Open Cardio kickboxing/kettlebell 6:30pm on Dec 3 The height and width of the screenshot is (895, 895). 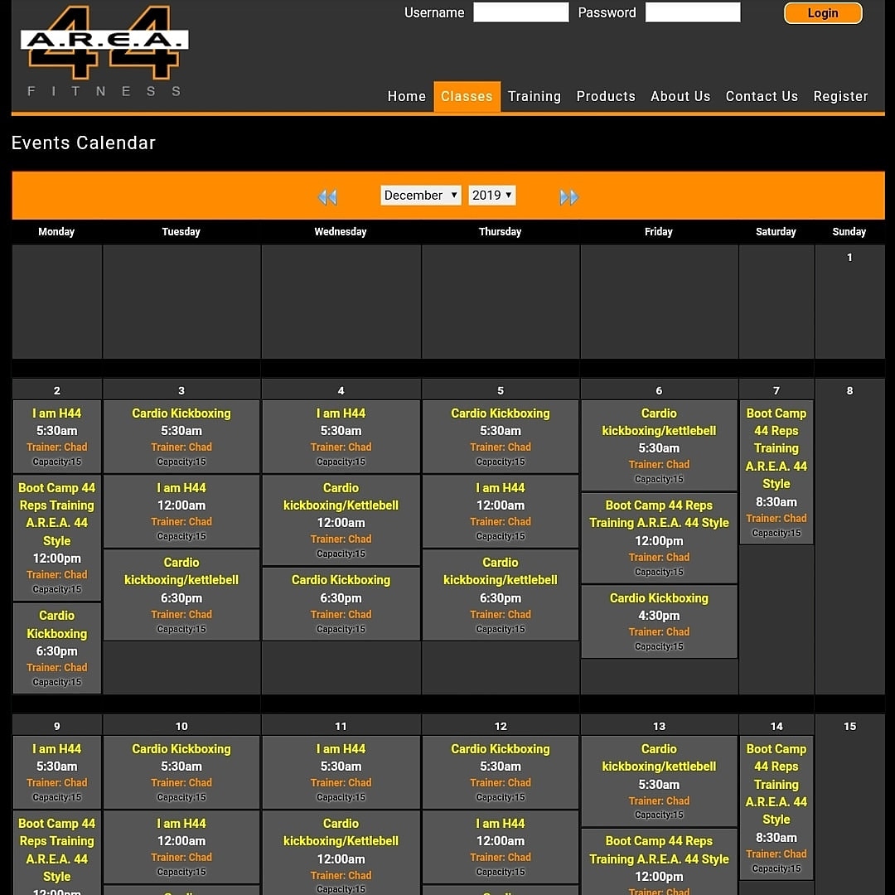coord(181,595)
